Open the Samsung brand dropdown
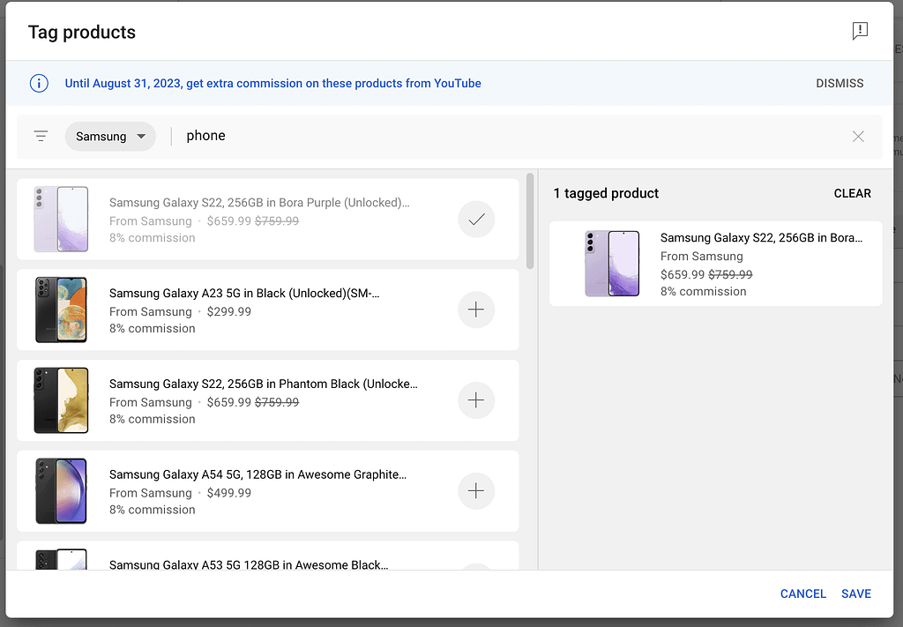The image size is (903, 627). pyautogui.click(x=110, y=137)
